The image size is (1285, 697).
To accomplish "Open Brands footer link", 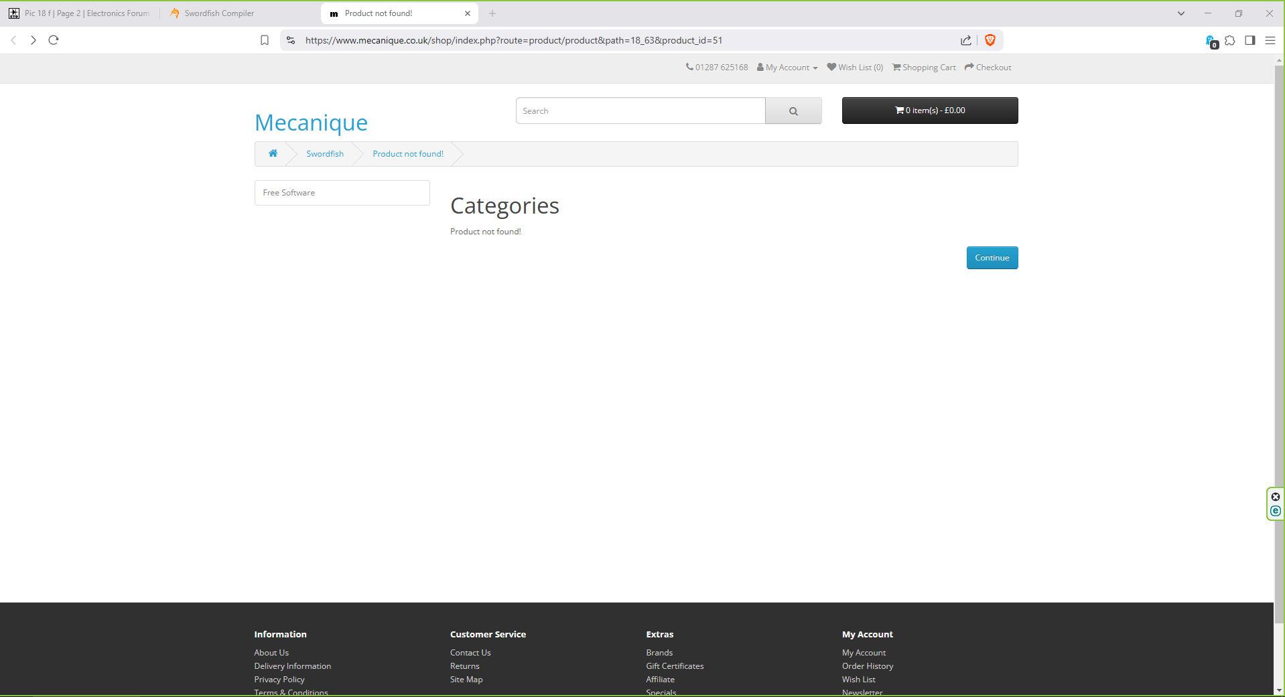I will click(659, 653).
